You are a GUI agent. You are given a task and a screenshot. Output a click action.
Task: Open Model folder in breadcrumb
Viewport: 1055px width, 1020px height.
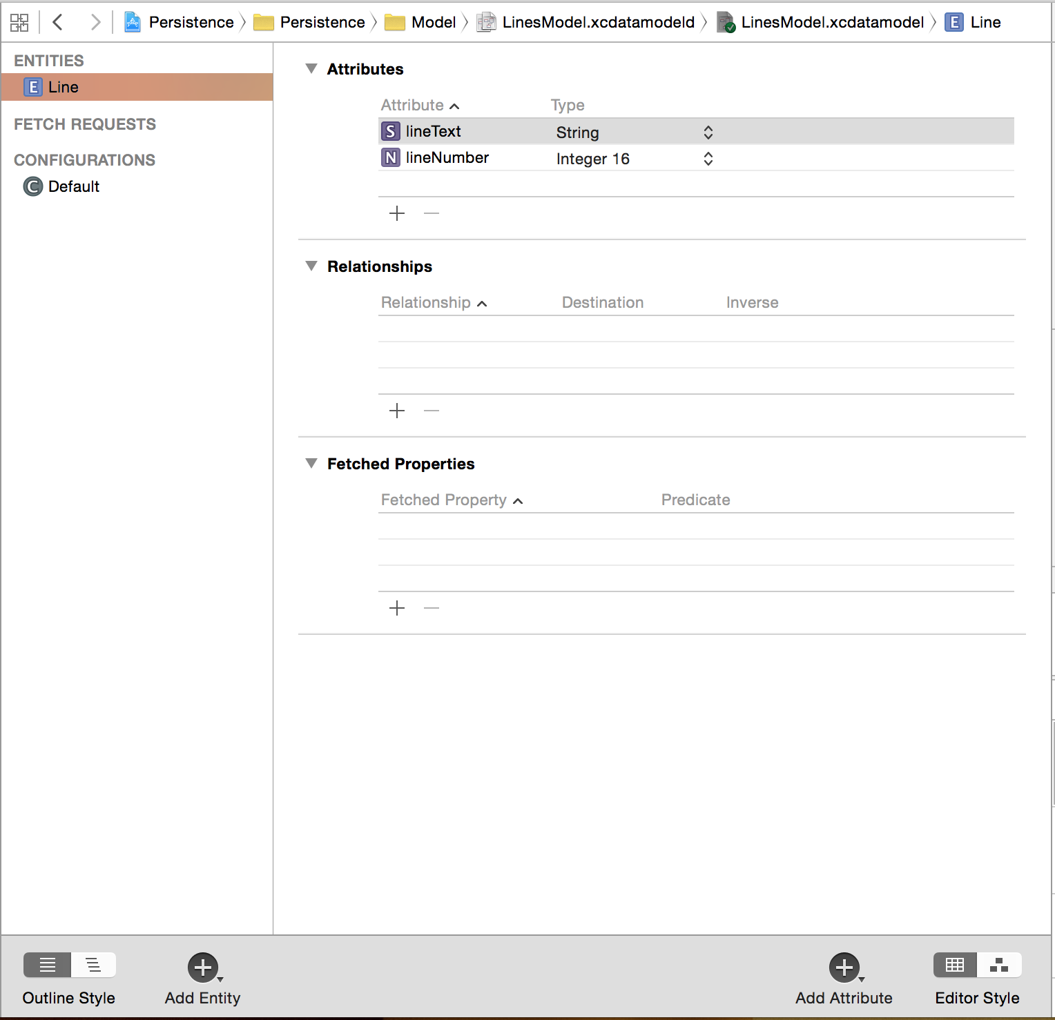[x=420, y=22]
